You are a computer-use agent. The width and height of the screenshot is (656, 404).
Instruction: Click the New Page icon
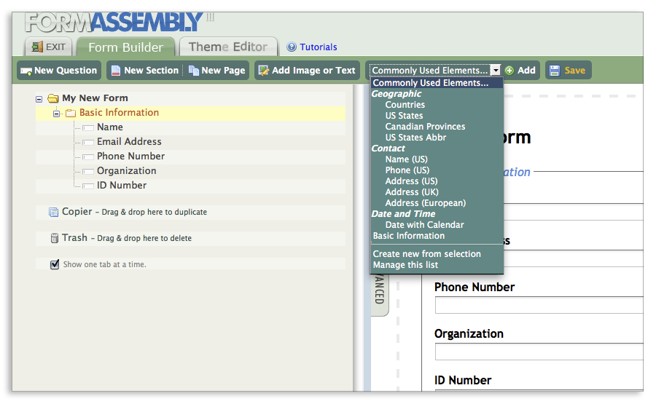[x=193, y=71]
